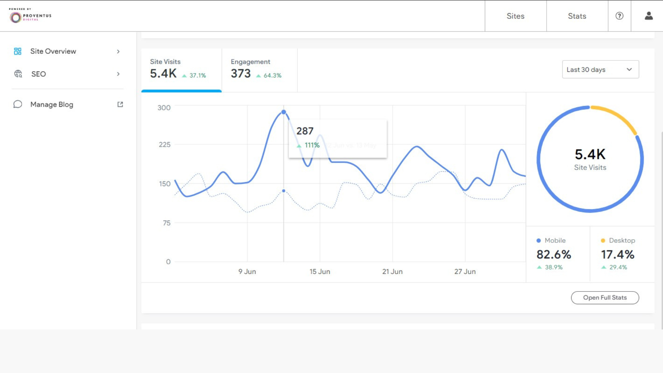The height and width of the screenshot is (373, 663).
Task: Click the peak data point on the chart
Action: click(x=284, y=112)
